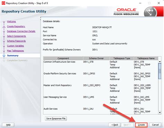Click the Create Repository step node bullet
The image size is (164, 128).
[x=4, y=27]
